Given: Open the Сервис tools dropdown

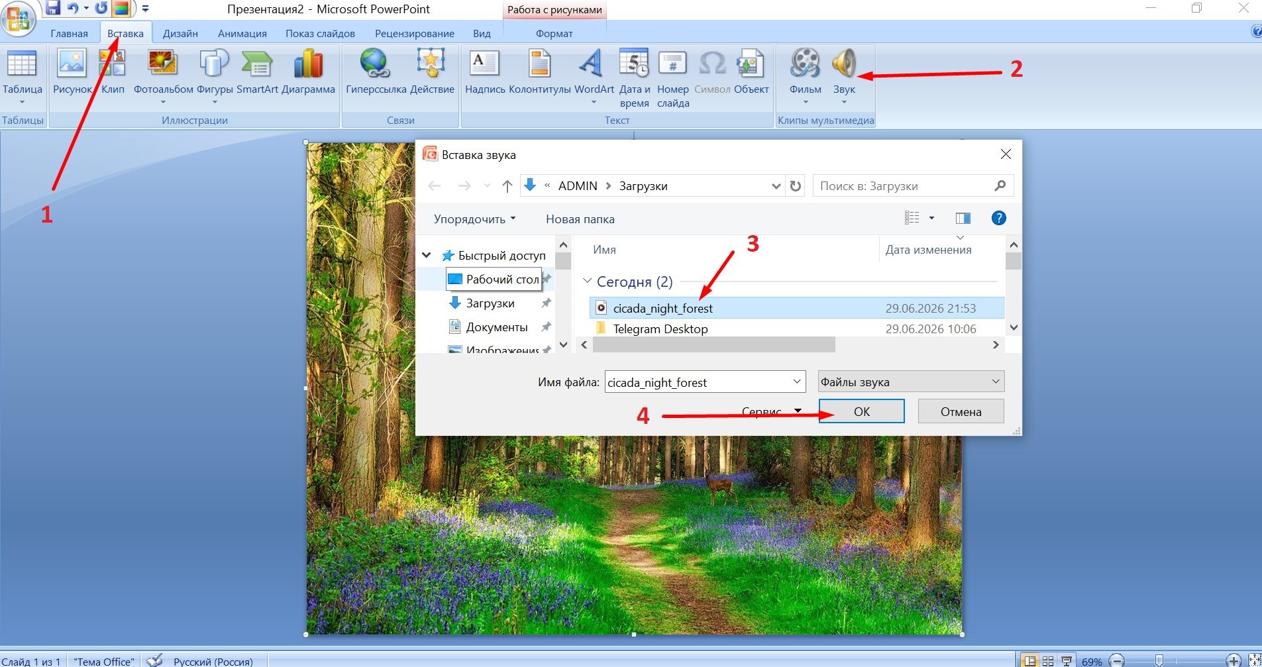Looking at the screenshot, I should point(772,411).
